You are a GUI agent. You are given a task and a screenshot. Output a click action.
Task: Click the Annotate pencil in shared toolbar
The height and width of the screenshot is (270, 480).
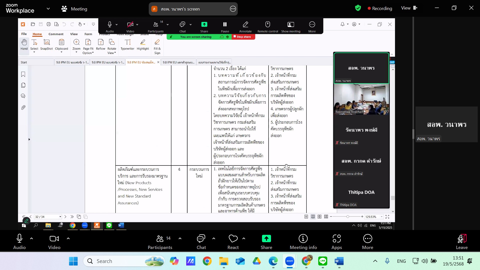245,27
